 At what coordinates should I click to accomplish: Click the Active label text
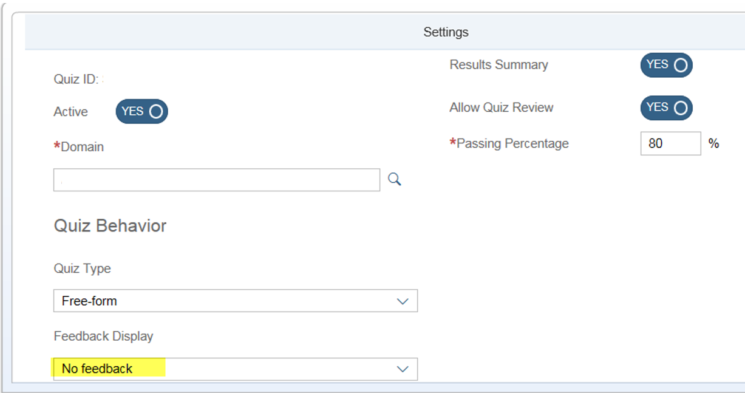[x=70, y=112]
